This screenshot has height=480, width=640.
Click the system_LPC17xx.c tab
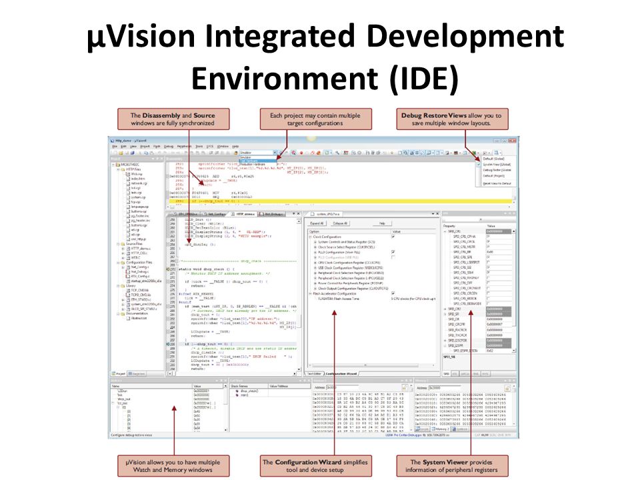(x=325, y=214)
